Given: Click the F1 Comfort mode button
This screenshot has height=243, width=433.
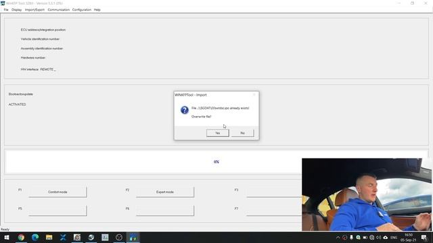Looking at the screenshot, I should click(x=58, y=192).
